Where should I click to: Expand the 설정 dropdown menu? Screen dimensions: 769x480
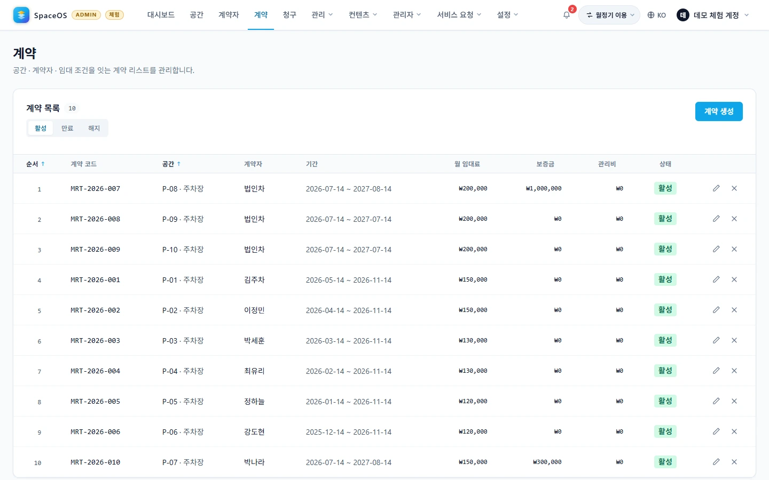click(x=507, y=15)
